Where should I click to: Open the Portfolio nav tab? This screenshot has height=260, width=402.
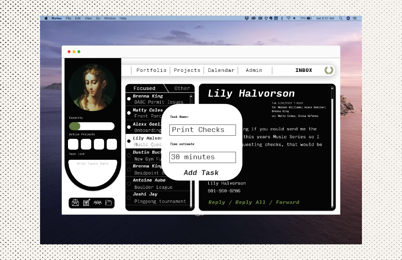point(151,70)
